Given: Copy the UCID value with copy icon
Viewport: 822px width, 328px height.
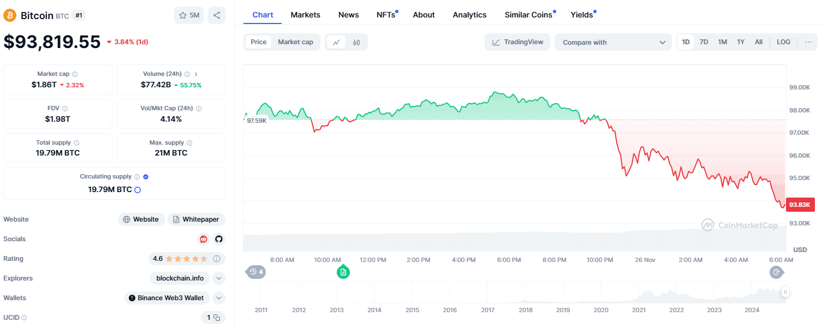Looking at the screenshot, I should tap(217, 318).
